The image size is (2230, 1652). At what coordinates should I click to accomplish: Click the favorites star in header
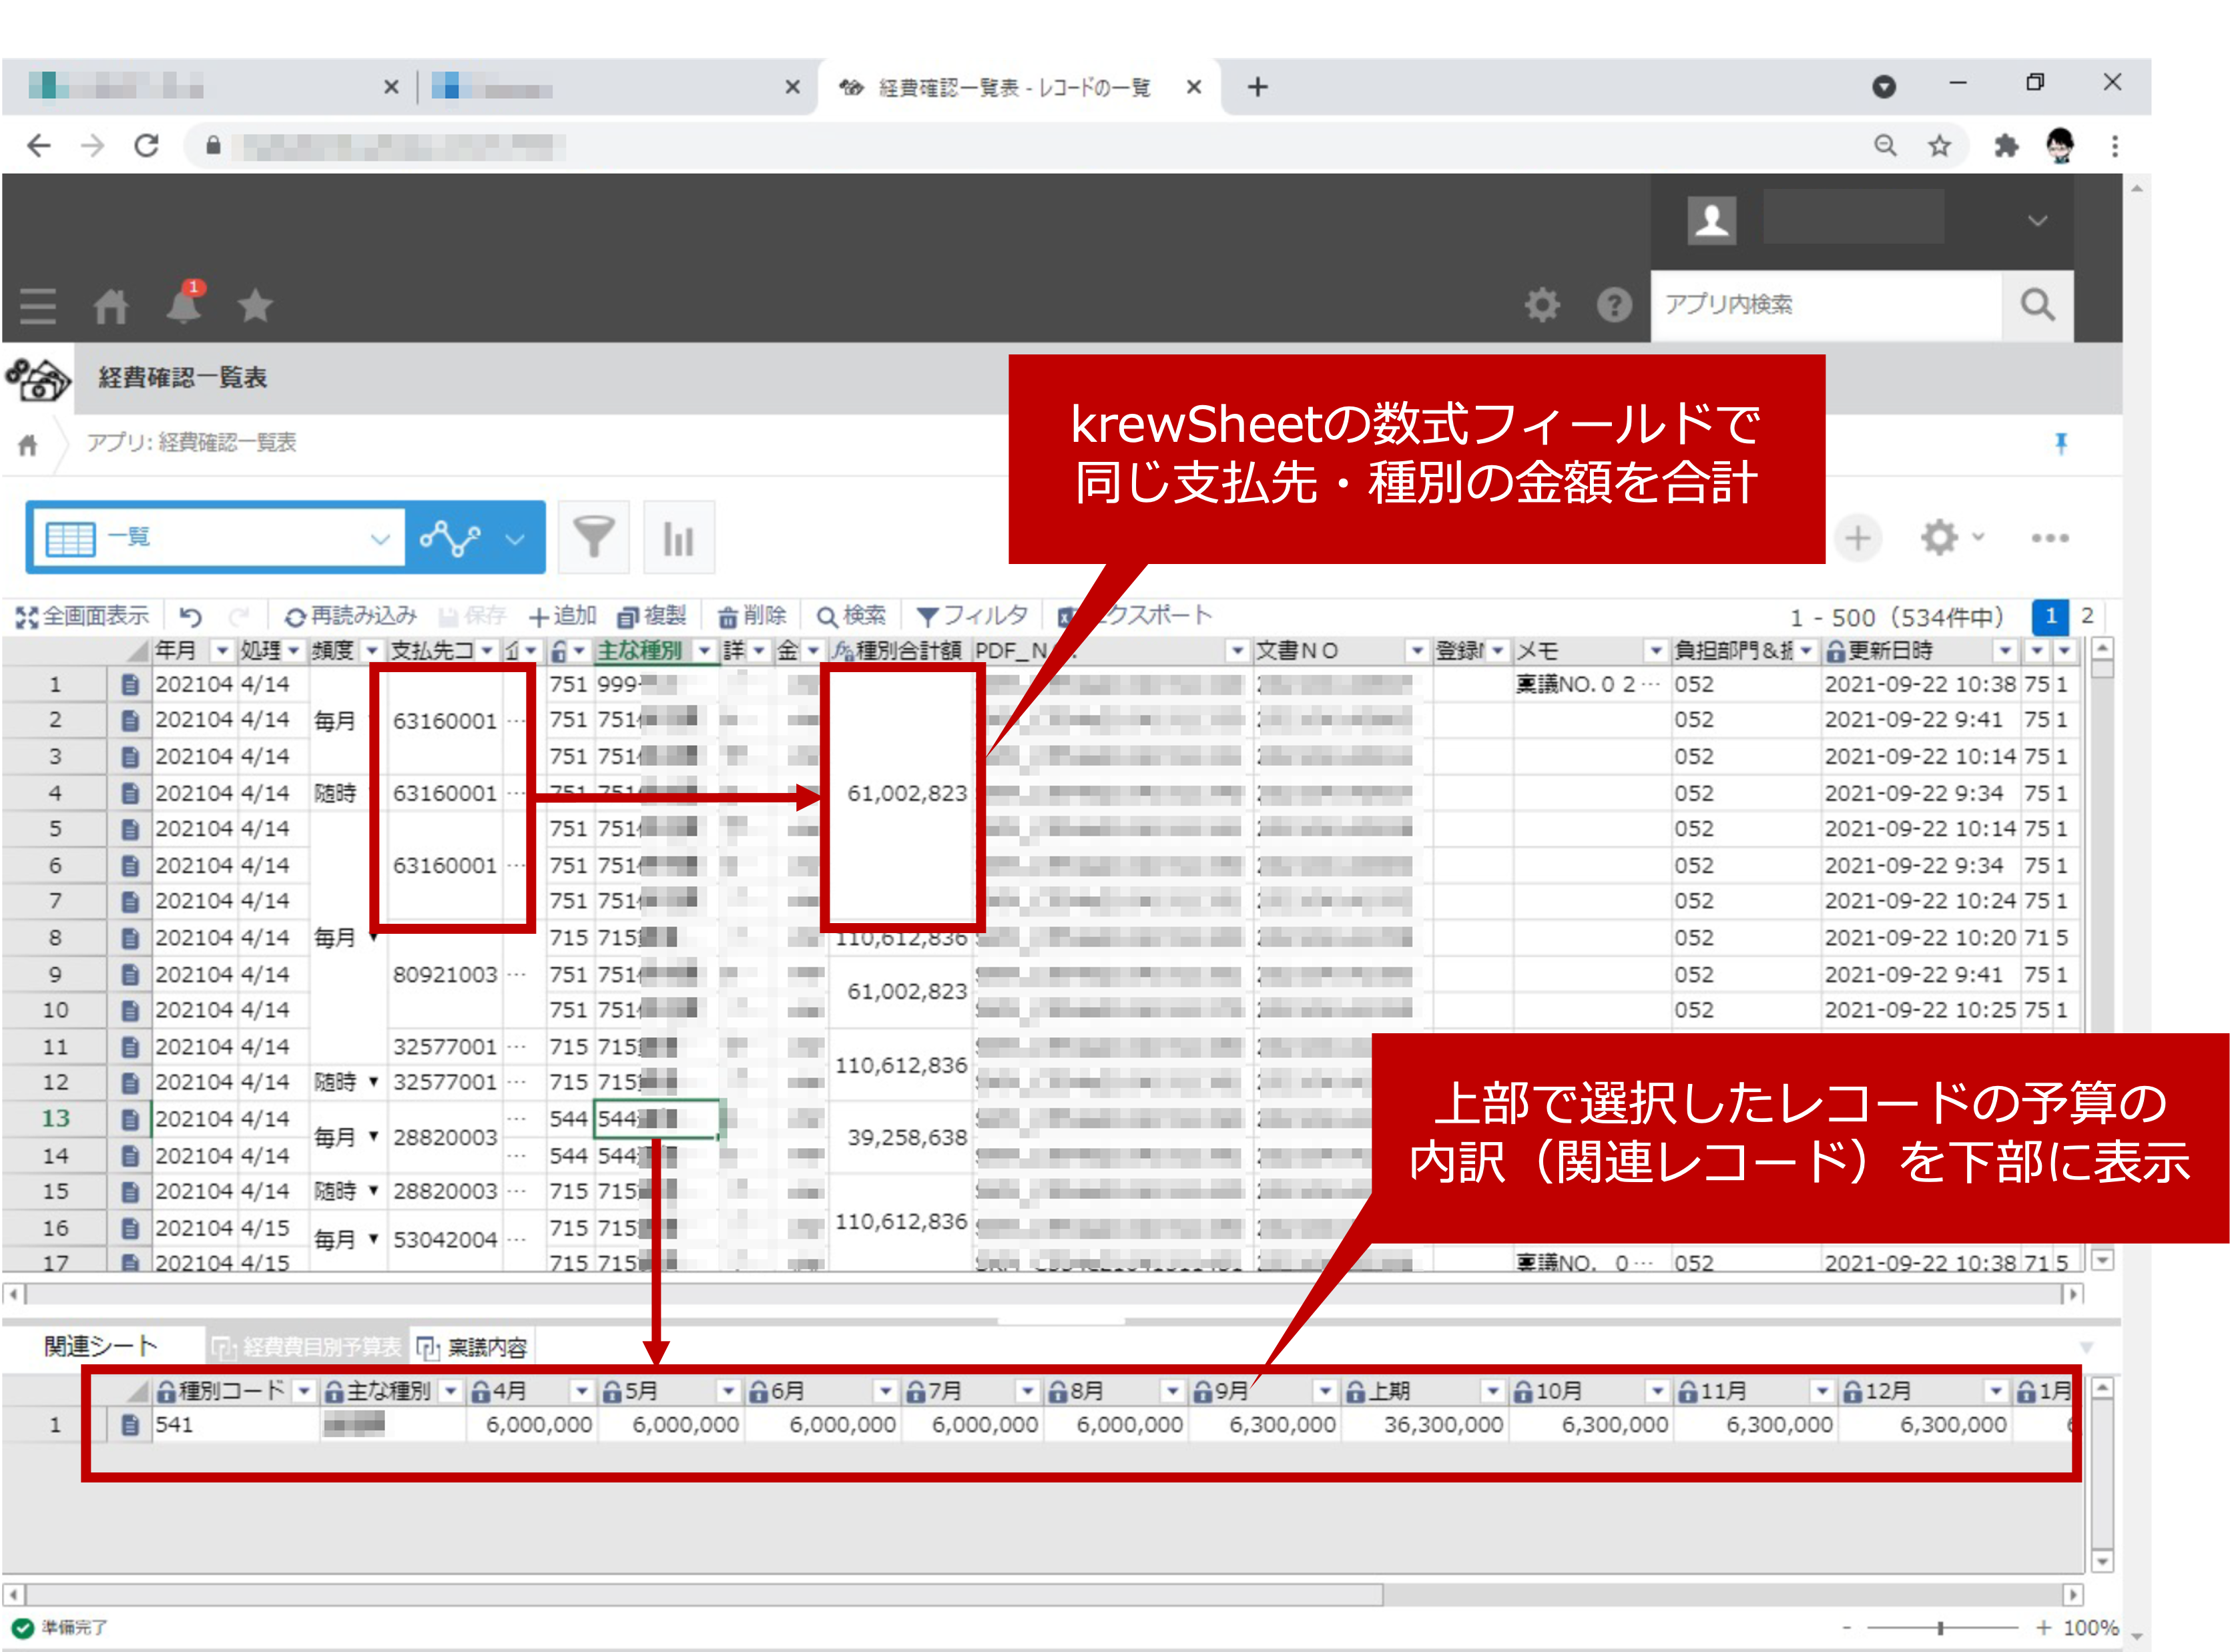tap(255, 305)
